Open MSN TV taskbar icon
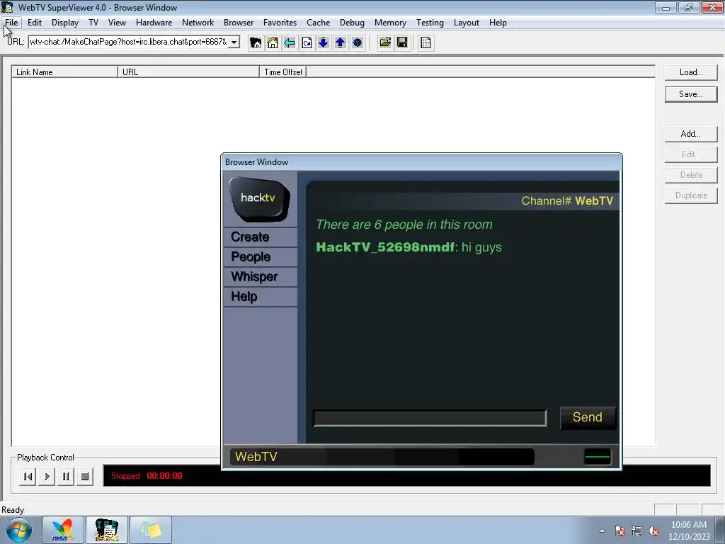 pos(63,530)
